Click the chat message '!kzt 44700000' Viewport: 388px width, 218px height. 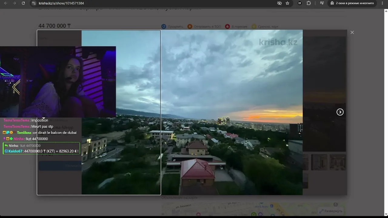37,139
